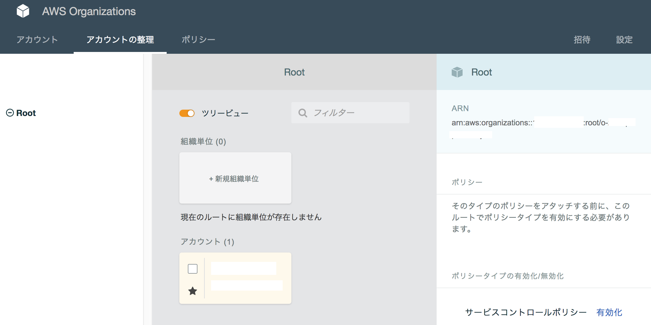Screen dimensions: 651x325
Task: Click the Root cube icon in details panel
Action: pyautogui.click(x=457, y=72)
